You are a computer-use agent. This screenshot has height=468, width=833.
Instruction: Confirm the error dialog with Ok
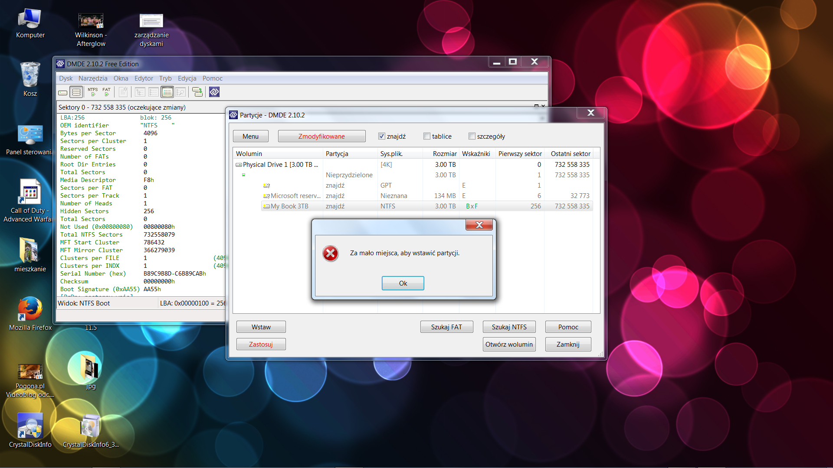(x=403, y=283)
